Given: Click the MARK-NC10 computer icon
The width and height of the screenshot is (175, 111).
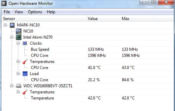Looking at the screenshot, I should [x=12, y=25].
